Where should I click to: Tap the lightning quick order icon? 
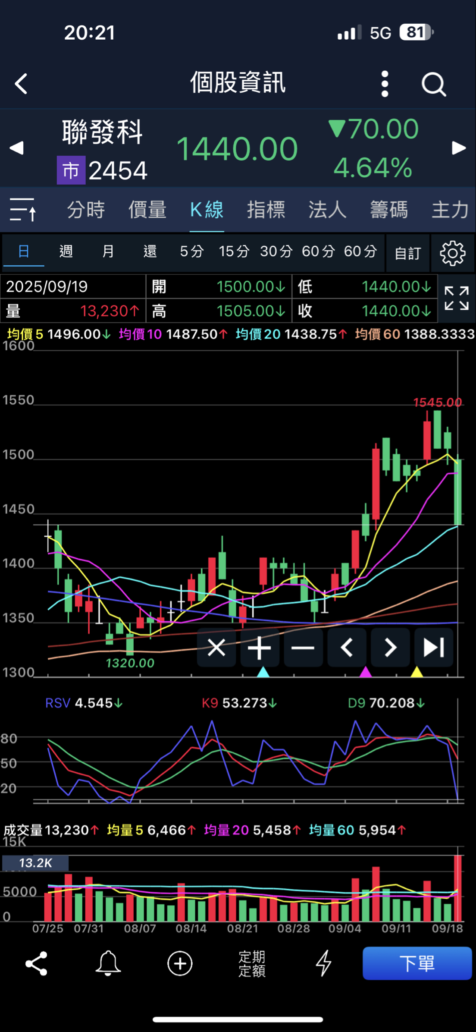click(x=323, y=963)
